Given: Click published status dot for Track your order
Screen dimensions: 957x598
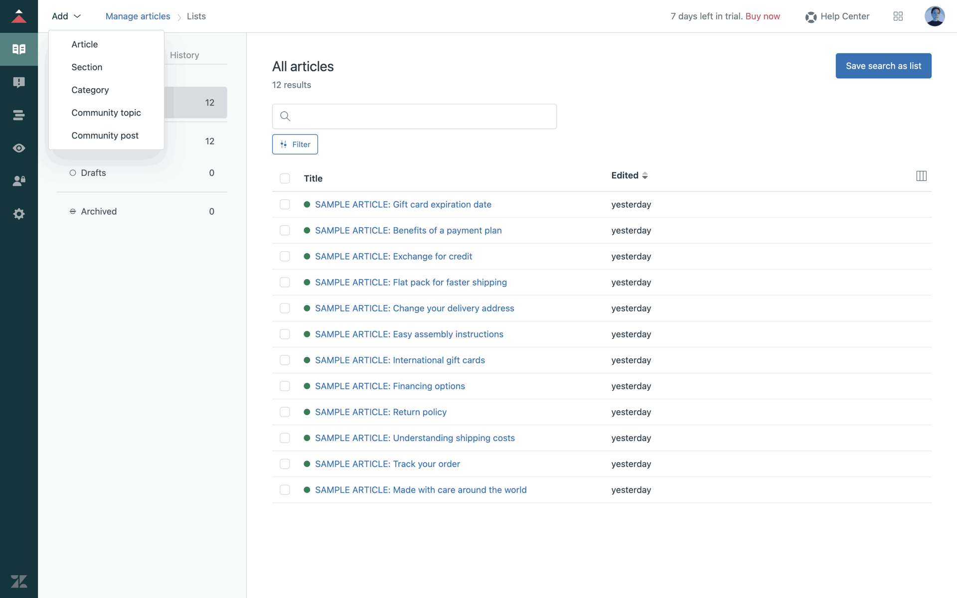Looking at the screenshot, I should [x=307, y=464].
